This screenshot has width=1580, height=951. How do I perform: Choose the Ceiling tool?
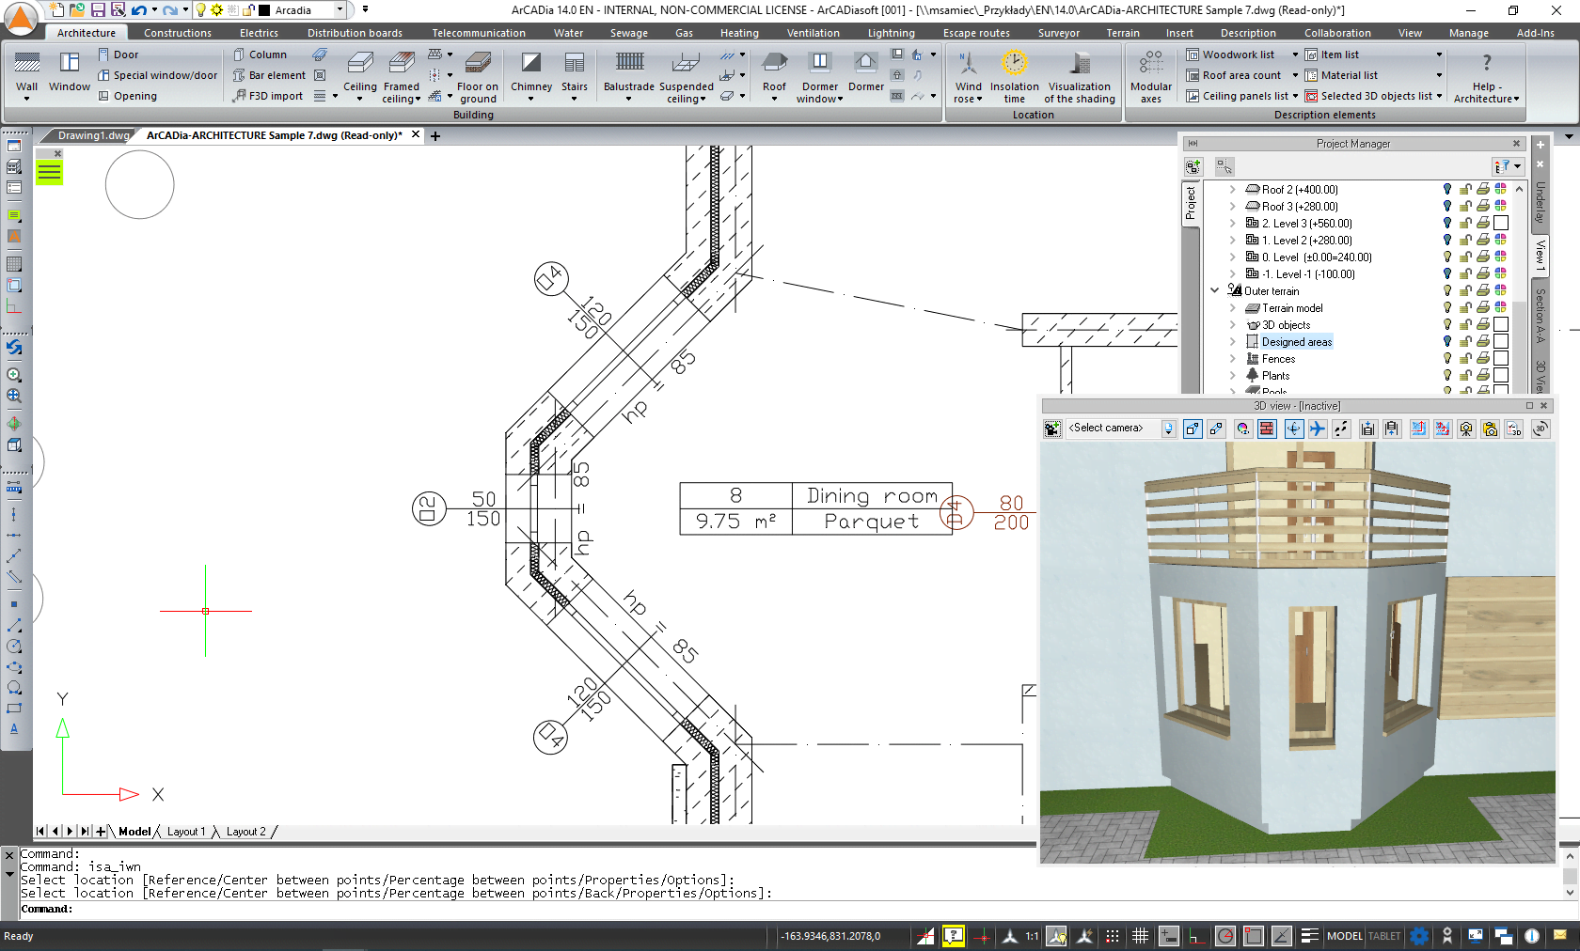click(x=359, y=74)
